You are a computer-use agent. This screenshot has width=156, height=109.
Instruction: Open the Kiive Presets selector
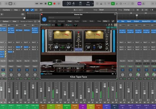pyautogui.click(x=59, y=25)
